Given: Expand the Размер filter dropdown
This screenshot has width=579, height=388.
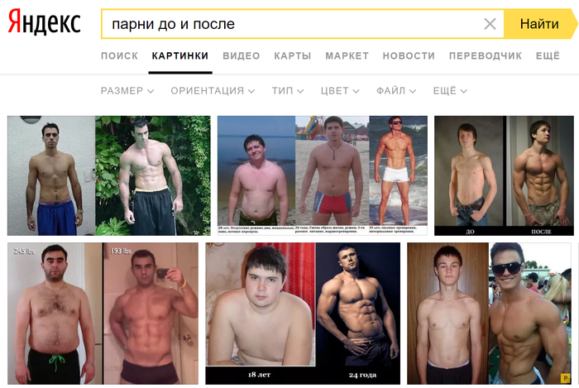Looking at the screenshot, I should (127, 91).
